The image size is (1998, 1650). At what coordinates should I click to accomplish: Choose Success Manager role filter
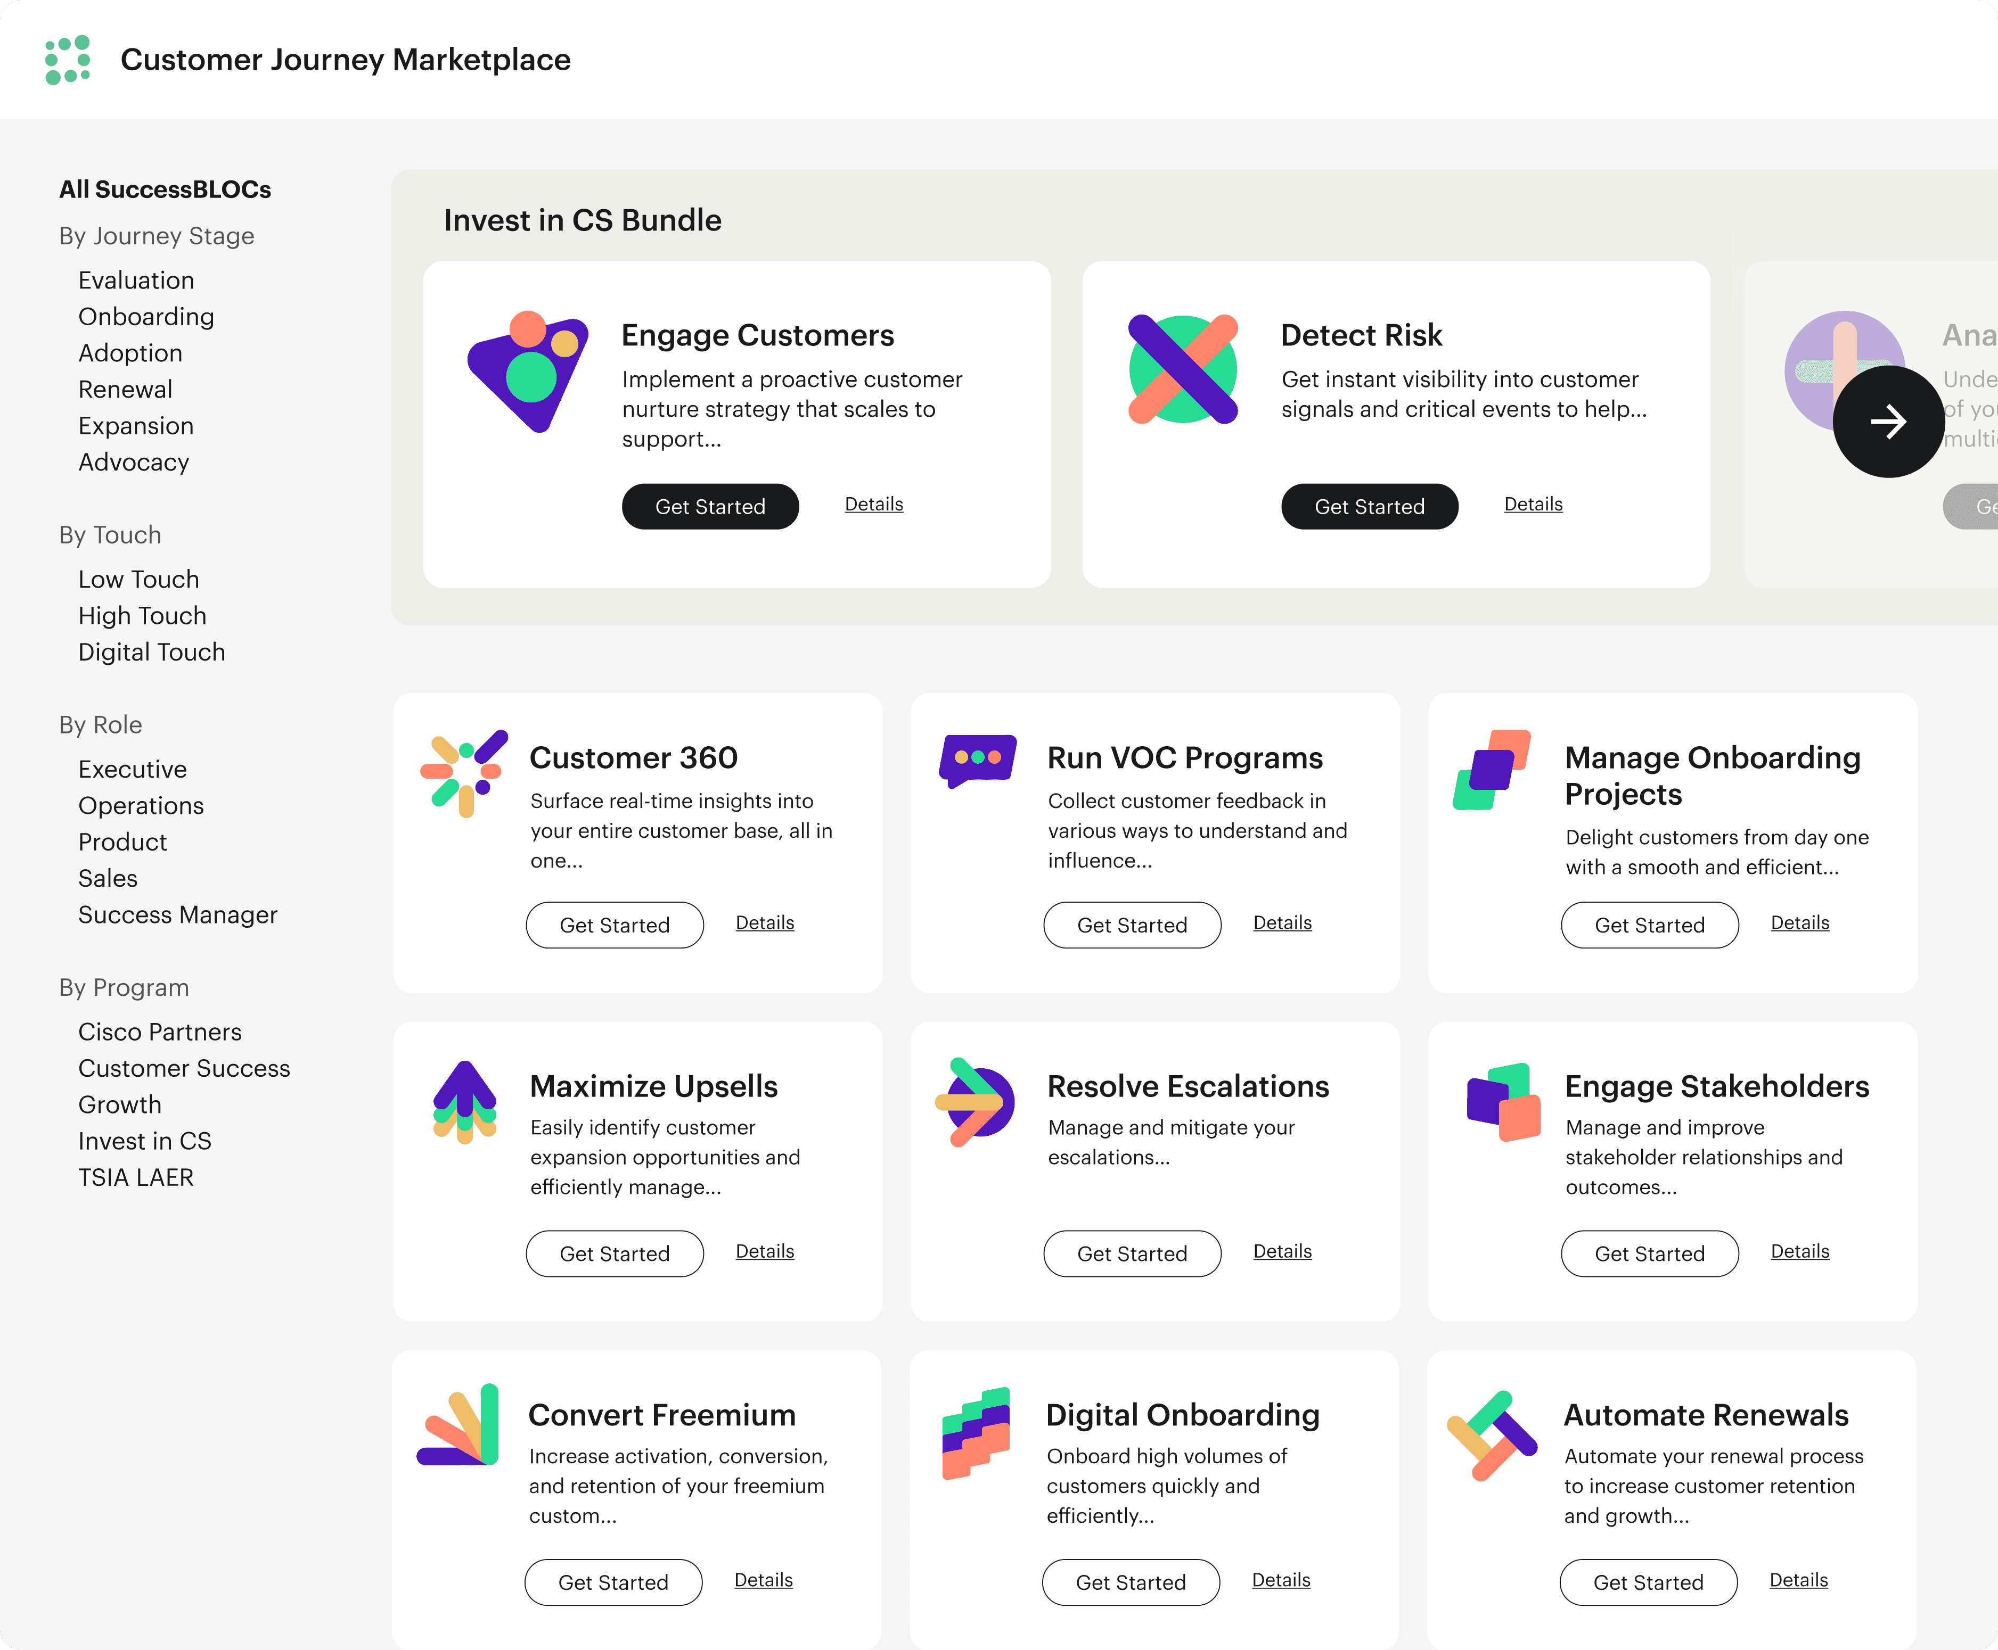click(177, 914)
